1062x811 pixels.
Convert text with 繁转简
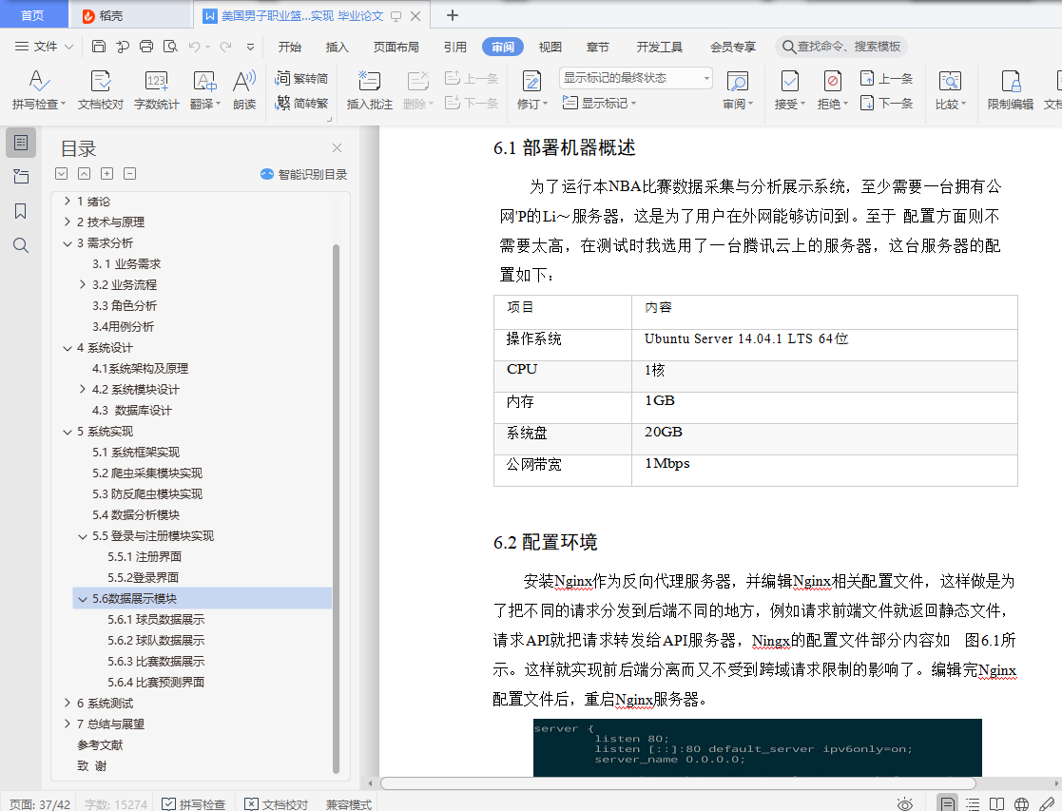pos(301,79)
